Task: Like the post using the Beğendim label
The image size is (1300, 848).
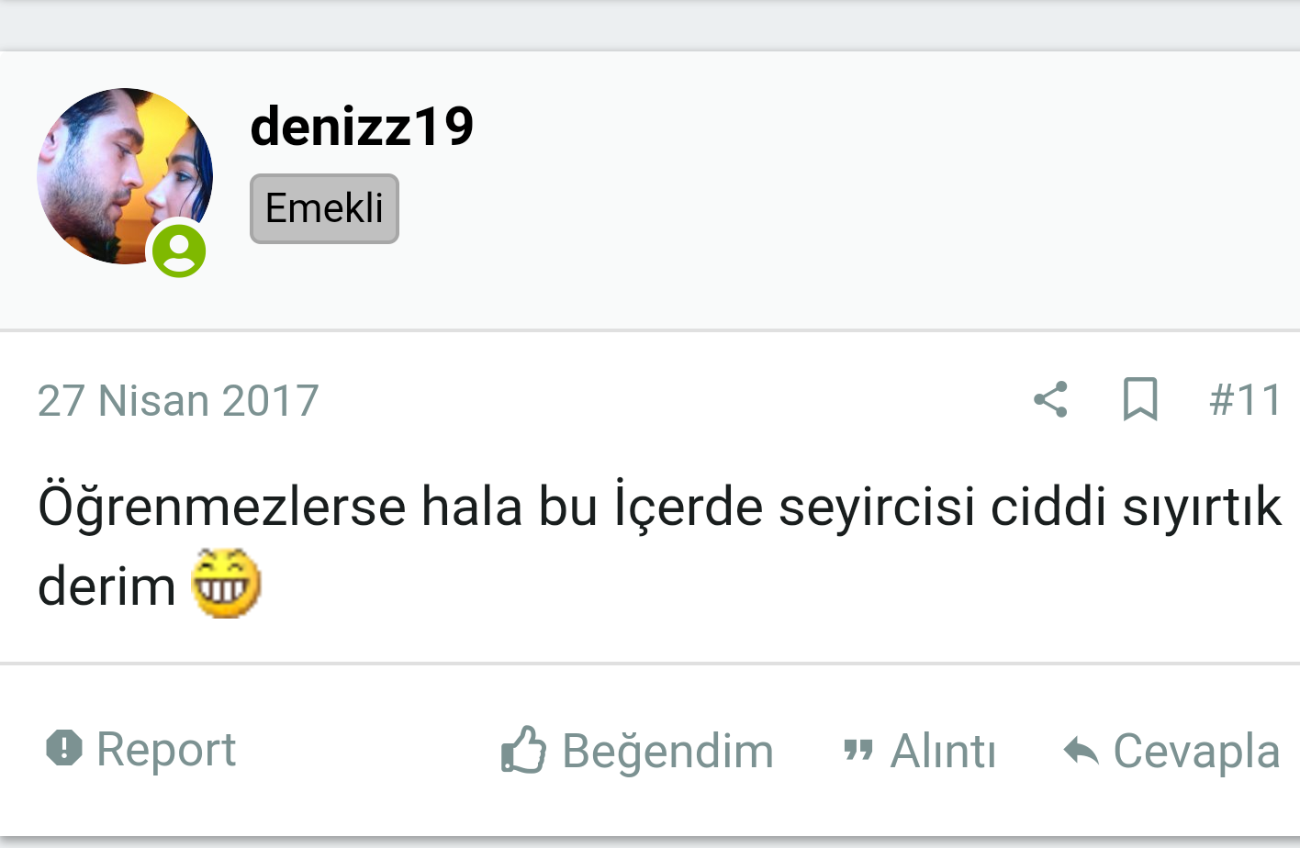Action: tap(667, 751)
